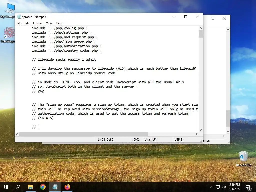Switch to Notepad via taskbar icon
Image resolution: width=256 pixels, height=192 pixels.
(55, 187)
